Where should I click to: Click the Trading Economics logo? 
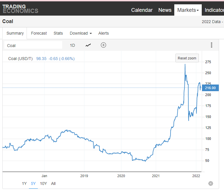point(20,9)
